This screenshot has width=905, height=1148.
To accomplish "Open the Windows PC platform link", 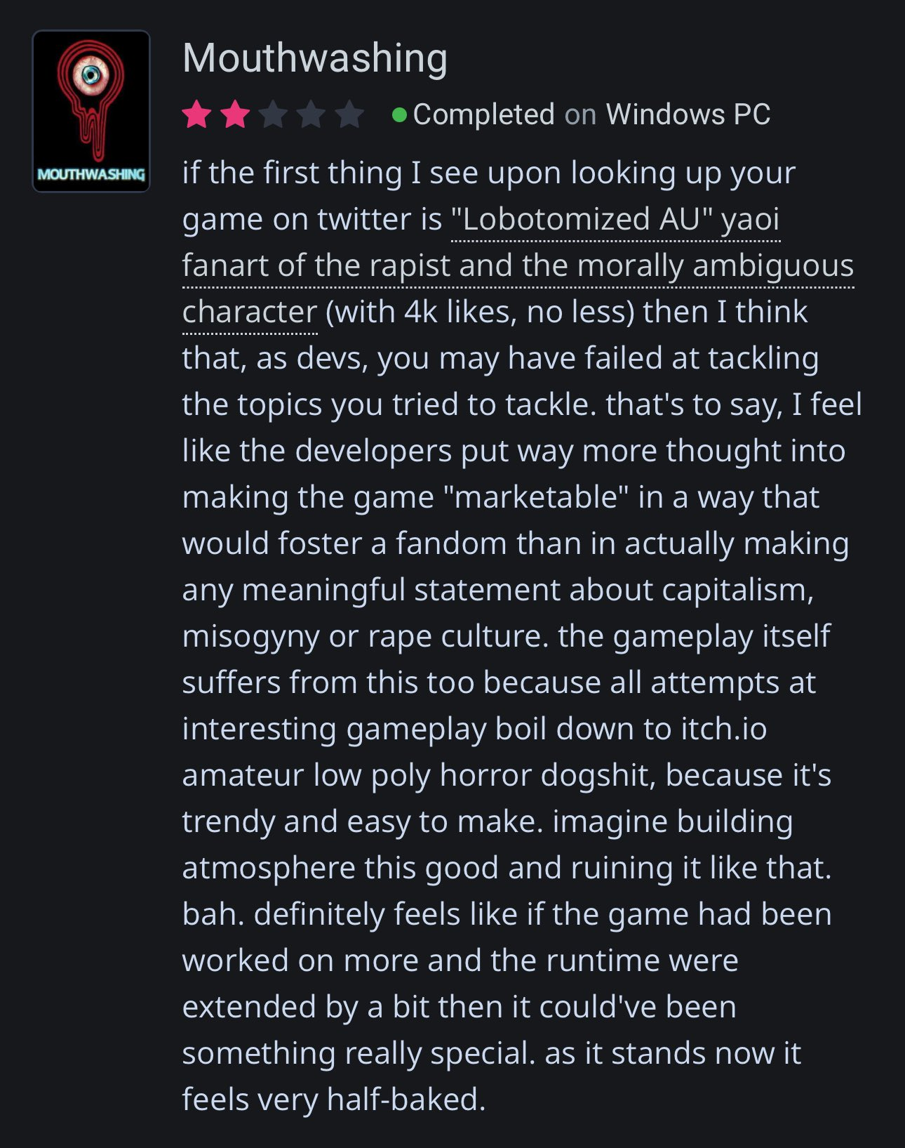I will (688, 114).
